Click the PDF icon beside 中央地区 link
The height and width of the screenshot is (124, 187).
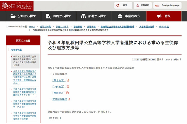click(68, 86)
